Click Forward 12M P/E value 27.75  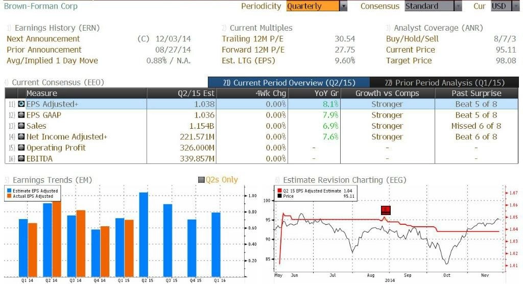click(345, 50)
